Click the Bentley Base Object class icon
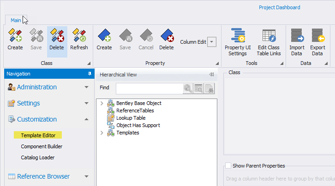Viewport: 335px width, 186px height. pyautogui.click(x=110, y=103)
